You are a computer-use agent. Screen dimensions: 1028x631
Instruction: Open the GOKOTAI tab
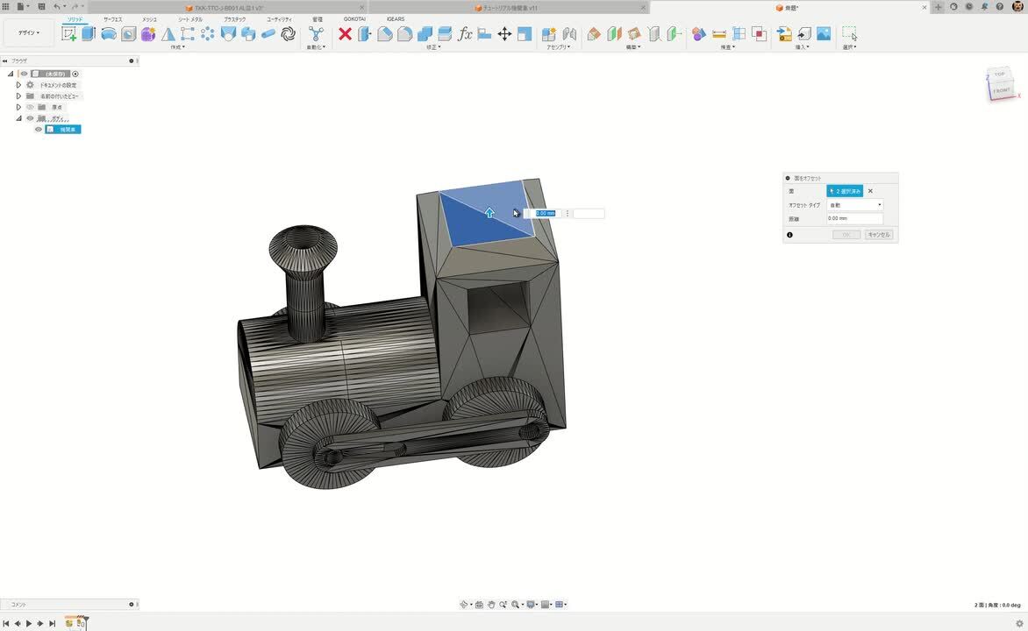coord(354,19)
